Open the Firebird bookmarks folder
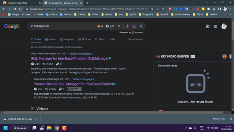Image resolution: width=234 pixels, height=132 pixels. (211, 14)
